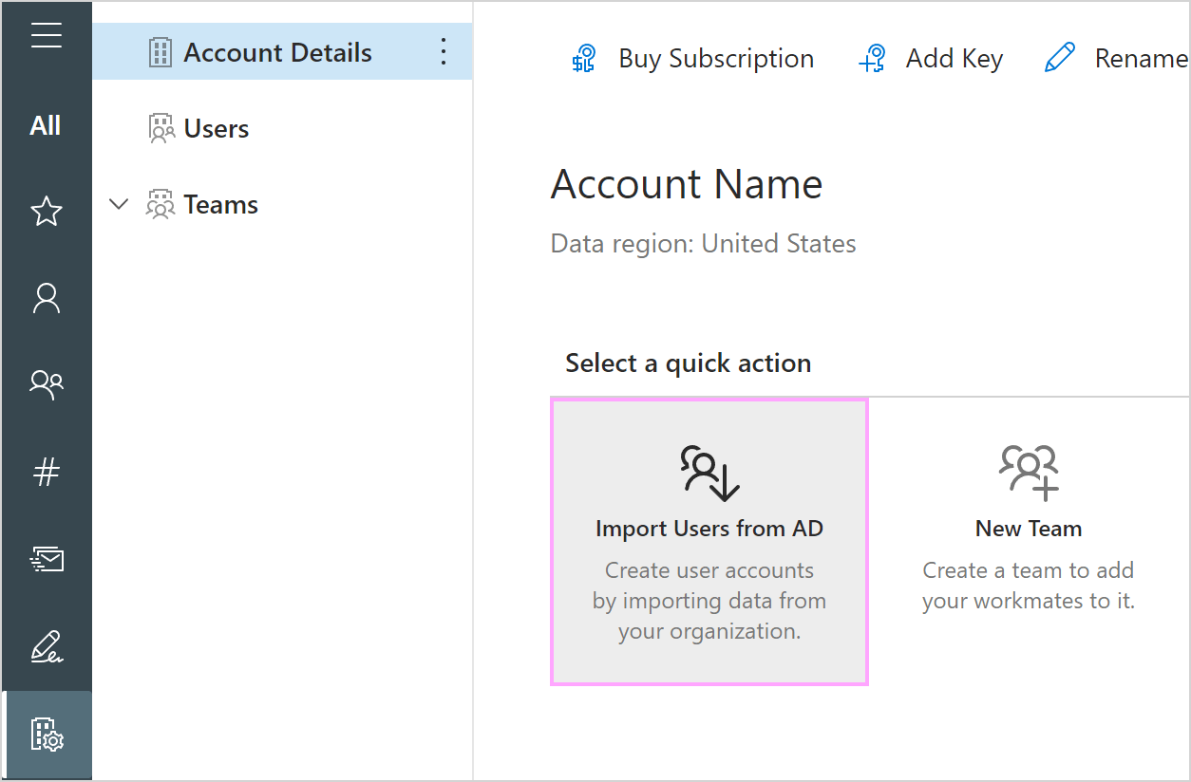Select Users in the sidebar
Viewport: 1191px width, 782px height.
tap(217, 127)
